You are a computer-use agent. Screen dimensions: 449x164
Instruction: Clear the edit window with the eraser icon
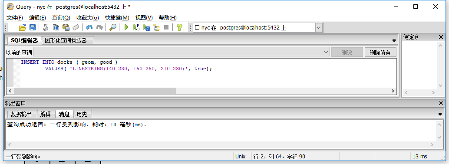[x=76, y=27]
